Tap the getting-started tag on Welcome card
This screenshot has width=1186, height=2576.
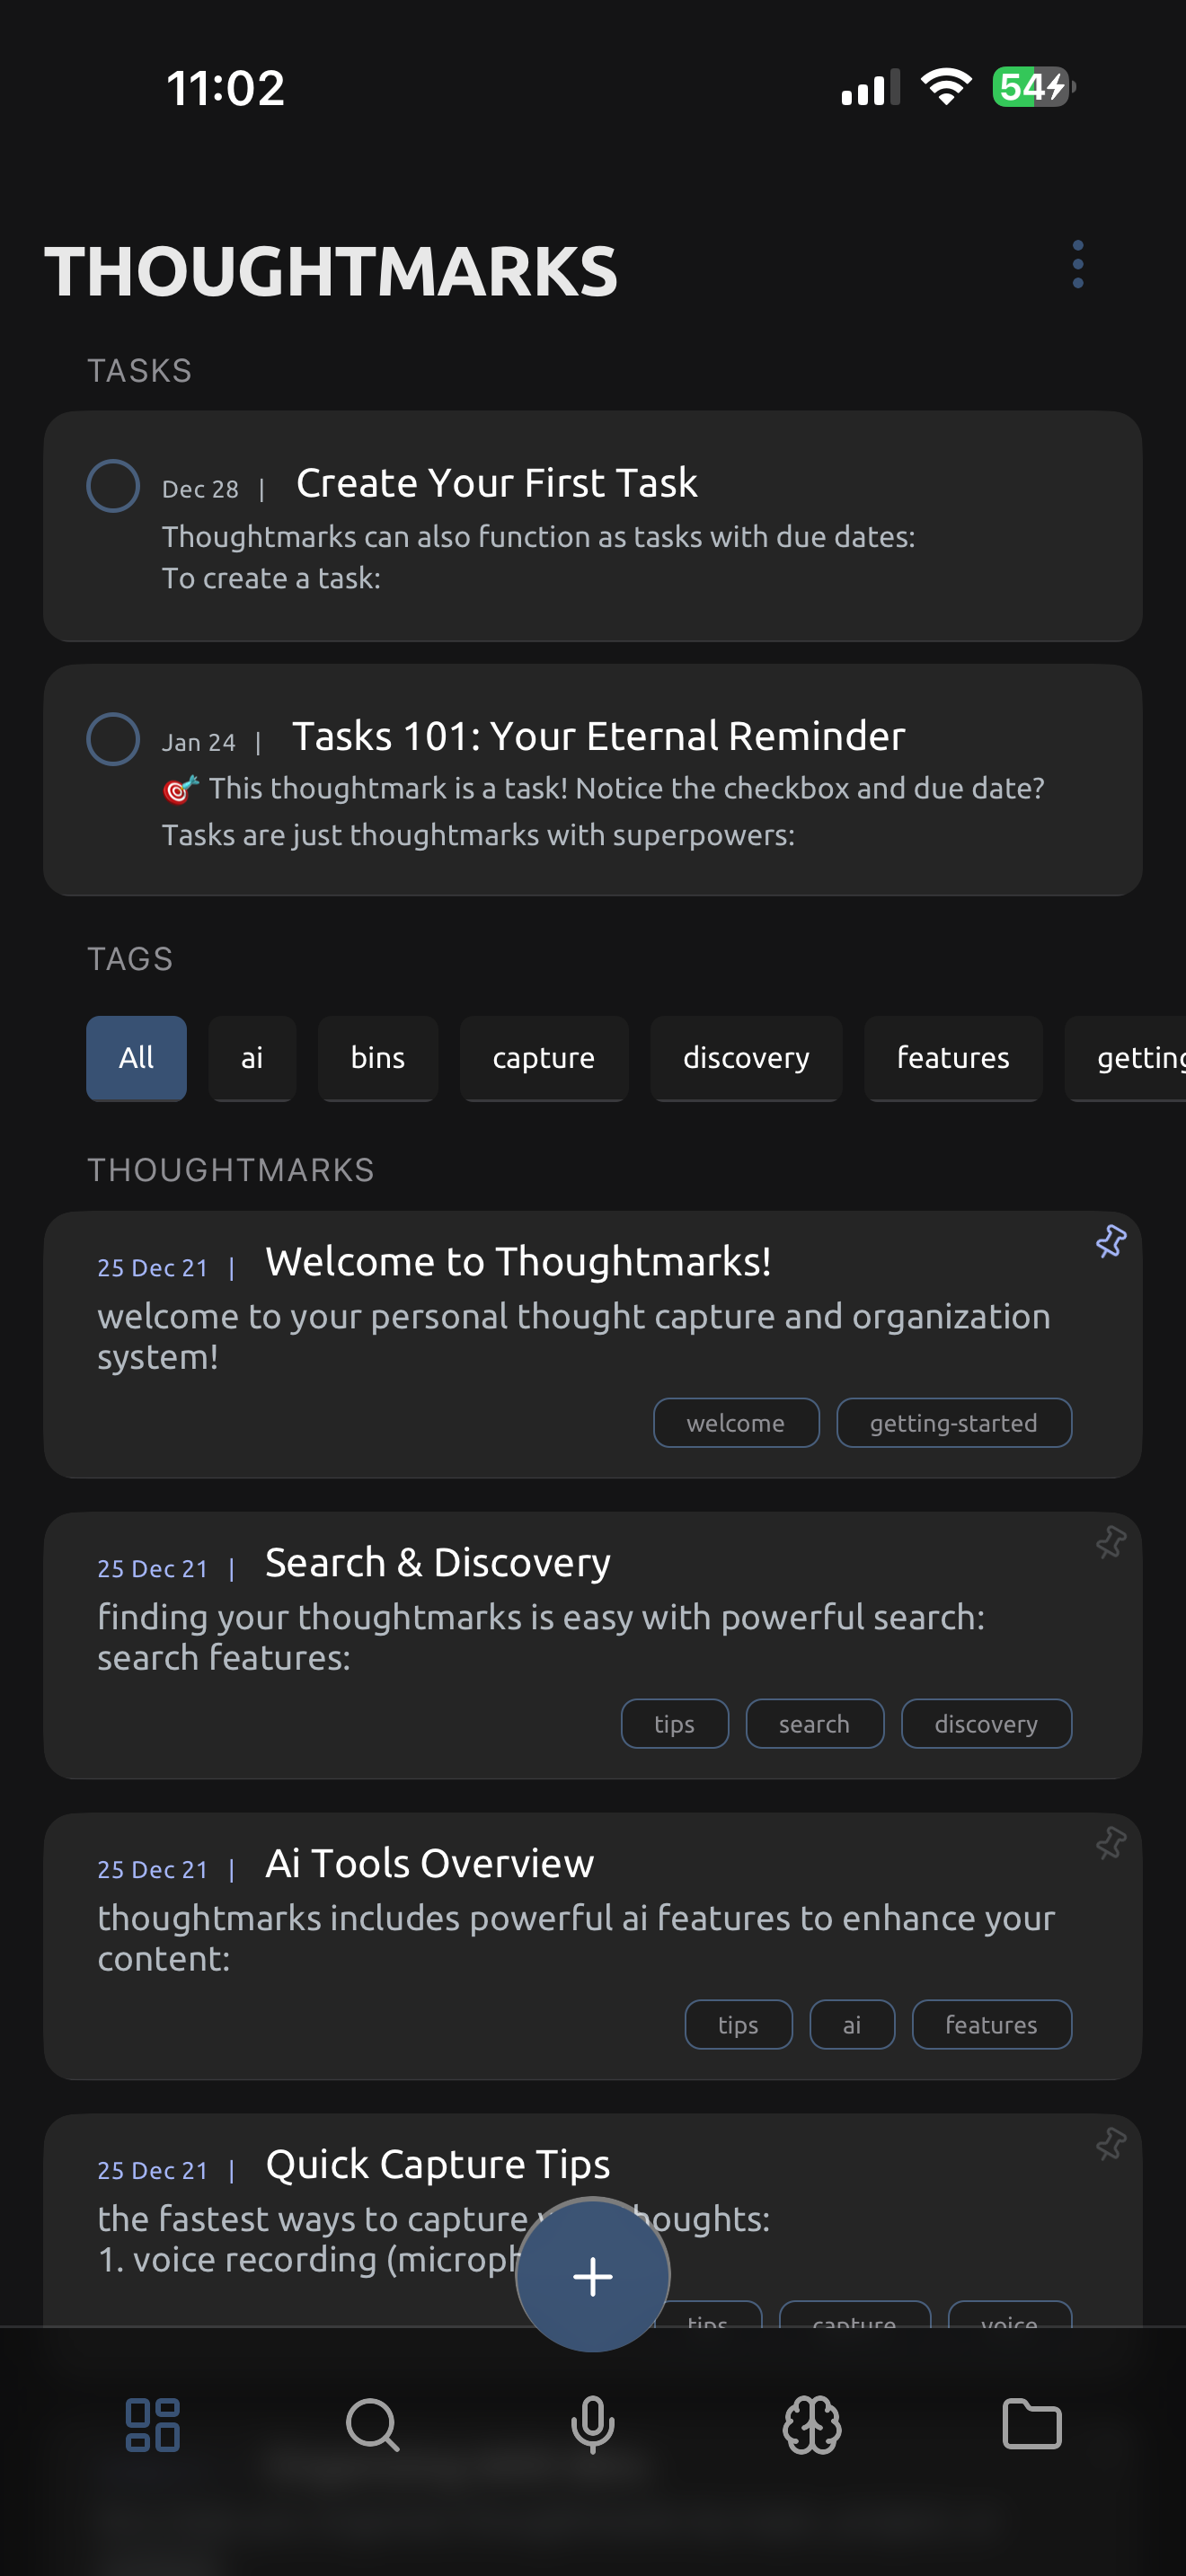coord(953,1423)
